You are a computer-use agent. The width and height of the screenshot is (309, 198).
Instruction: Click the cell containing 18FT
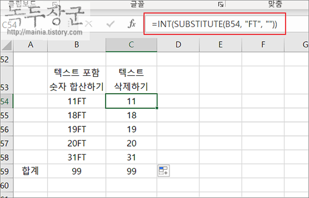pos(77,115)
